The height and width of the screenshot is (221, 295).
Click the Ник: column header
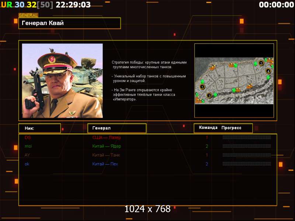(x=40, y=128)
